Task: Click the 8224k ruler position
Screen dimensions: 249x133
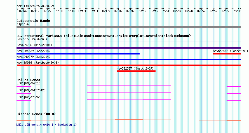Action: (189, 11)
